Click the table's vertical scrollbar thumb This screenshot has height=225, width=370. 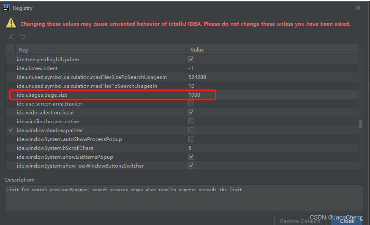pyautogui.click(x=361, y=124)
